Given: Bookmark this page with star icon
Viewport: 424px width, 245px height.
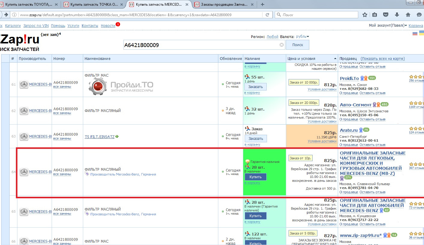Looking at the screenshot, I should pos(365,15).
